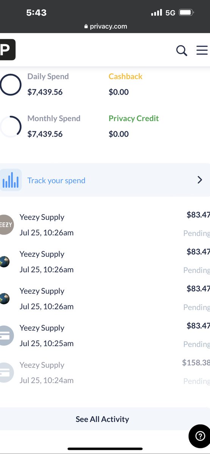
Task: Open Yeezy Supply transaction at 10:25am
Action: click(105, 336)
